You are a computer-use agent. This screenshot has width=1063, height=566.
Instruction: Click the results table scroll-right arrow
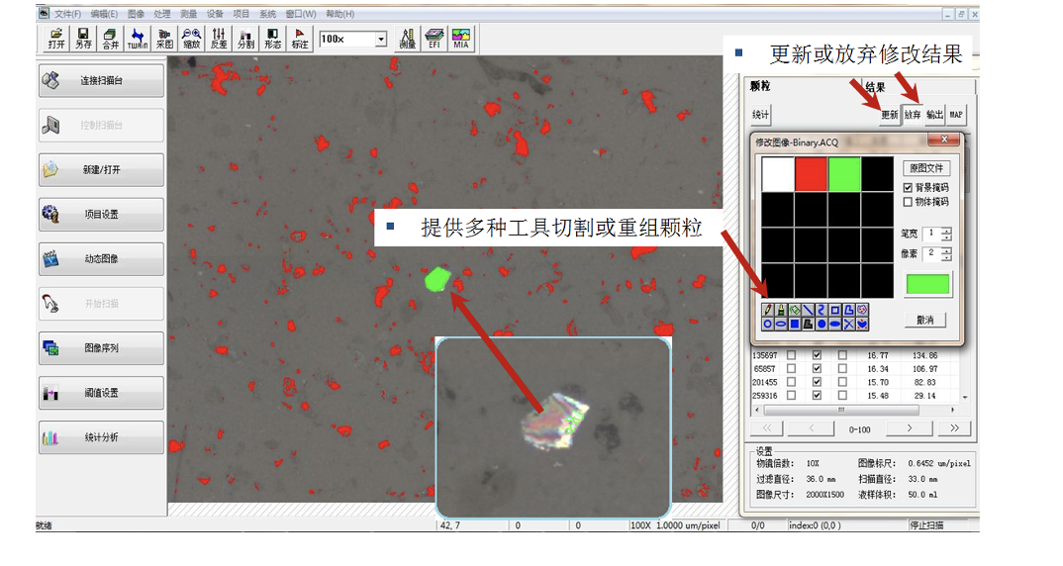tap(952, 410)
